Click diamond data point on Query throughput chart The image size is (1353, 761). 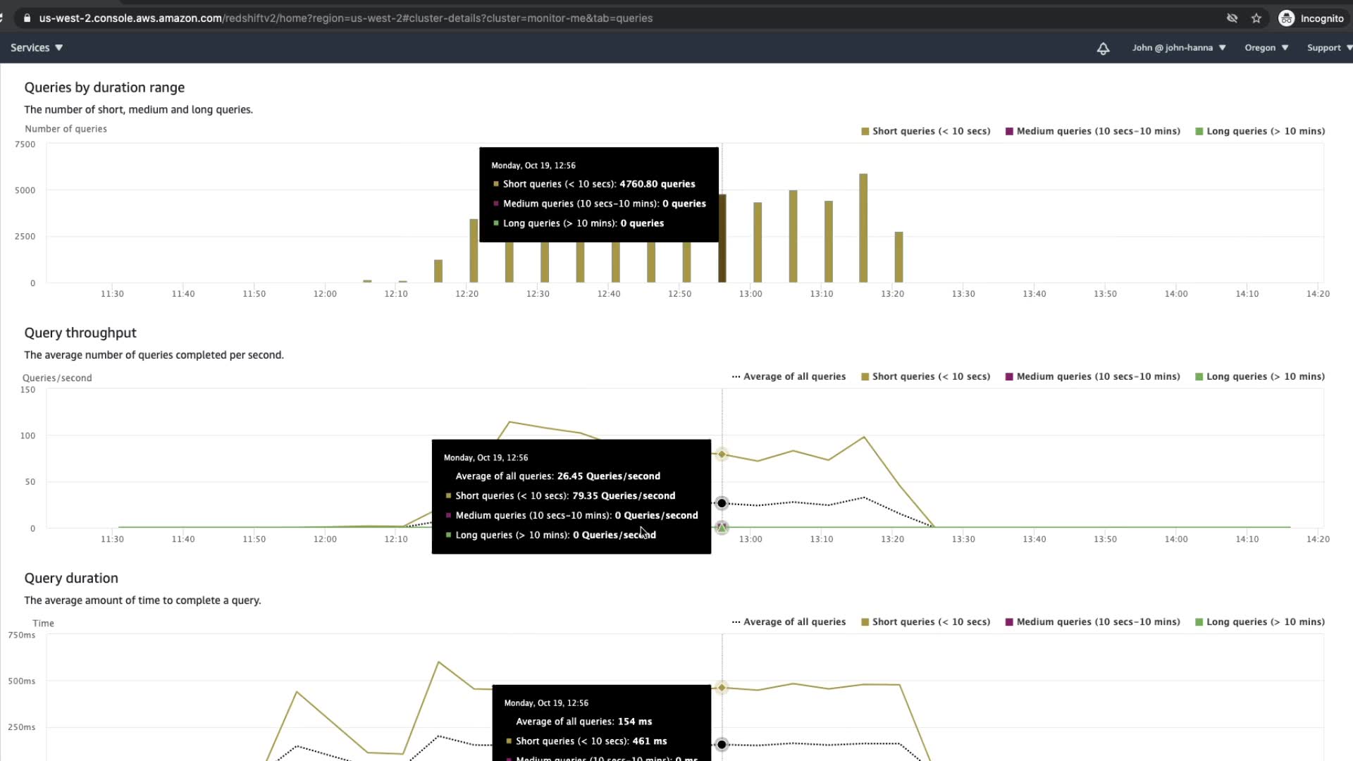(722, 454)
